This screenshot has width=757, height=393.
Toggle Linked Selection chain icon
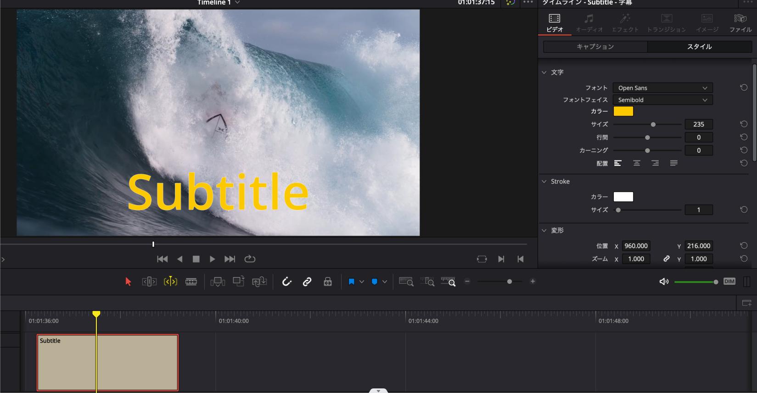pyautogui.click(x=307, y=282)
